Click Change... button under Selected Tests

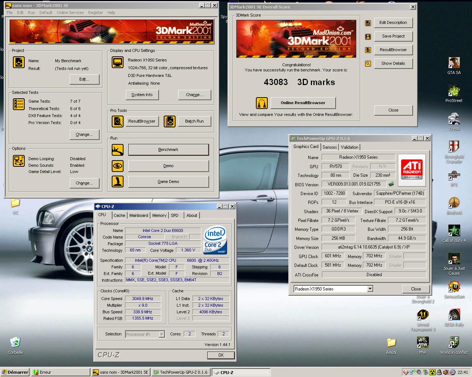tap(84, 135)
